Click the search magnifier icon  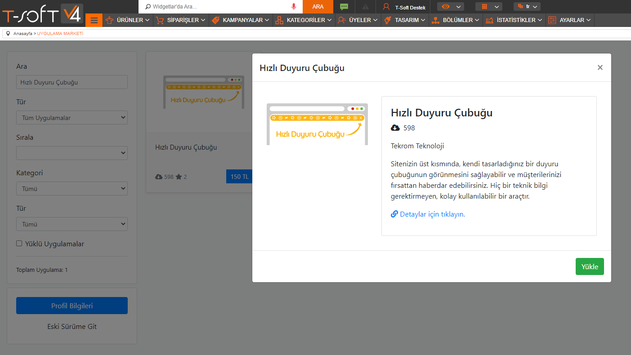[148, 7]
